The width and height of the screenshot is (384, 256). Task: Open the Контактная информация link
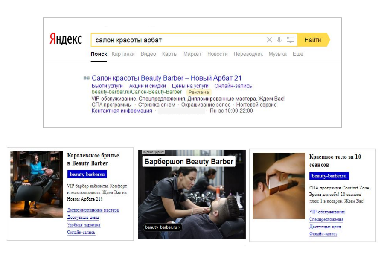[x=122, y=111]
